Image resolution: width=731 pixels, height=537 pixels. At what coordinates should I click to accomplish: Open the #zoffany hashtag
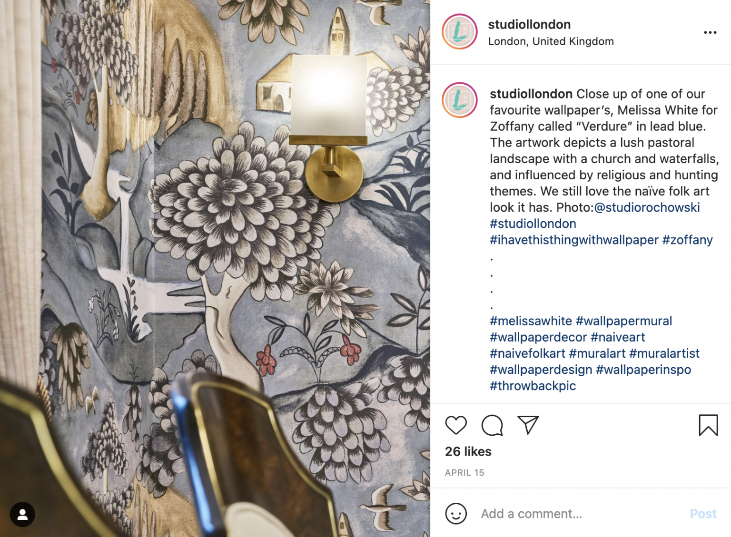click(x=687, y=240)
